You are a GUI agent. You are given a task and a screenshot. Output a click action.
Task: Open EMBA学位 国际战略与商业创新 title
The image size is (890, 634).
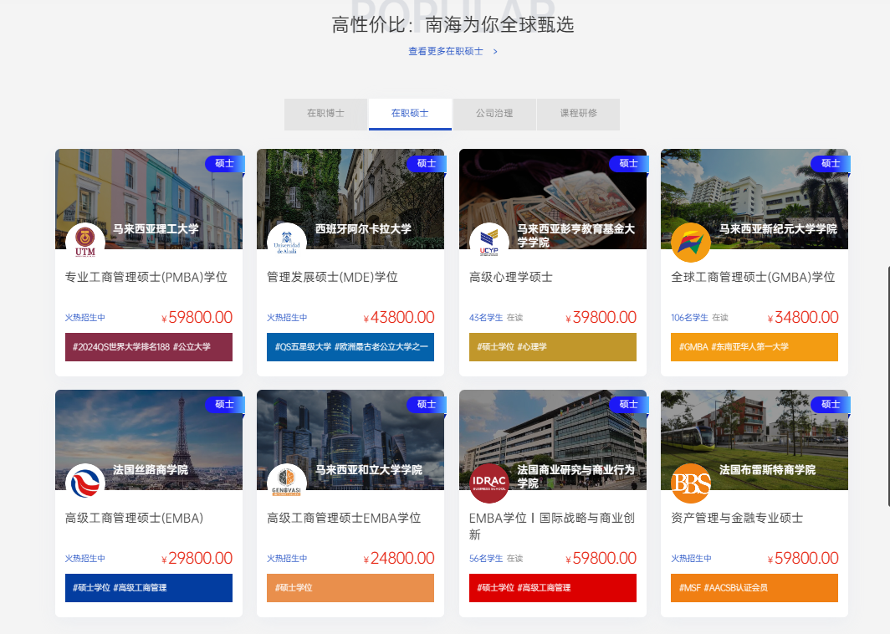point(552,525)
